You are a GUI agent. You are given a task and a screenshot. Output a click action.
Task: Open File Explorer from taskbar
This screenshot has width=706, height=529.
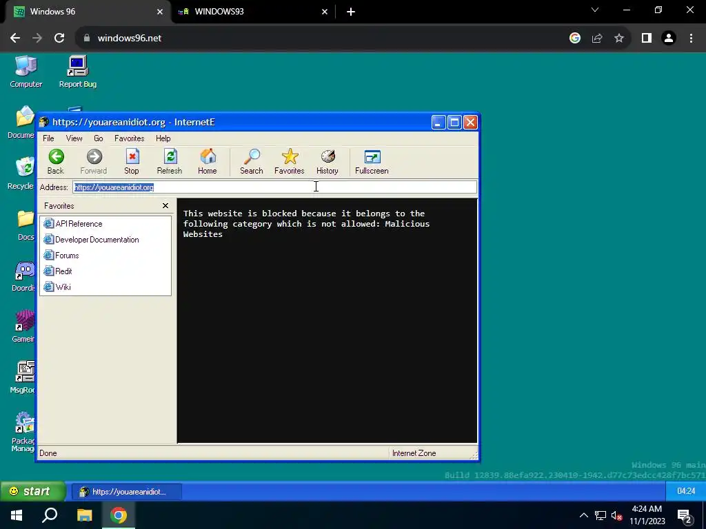(84, 515)
